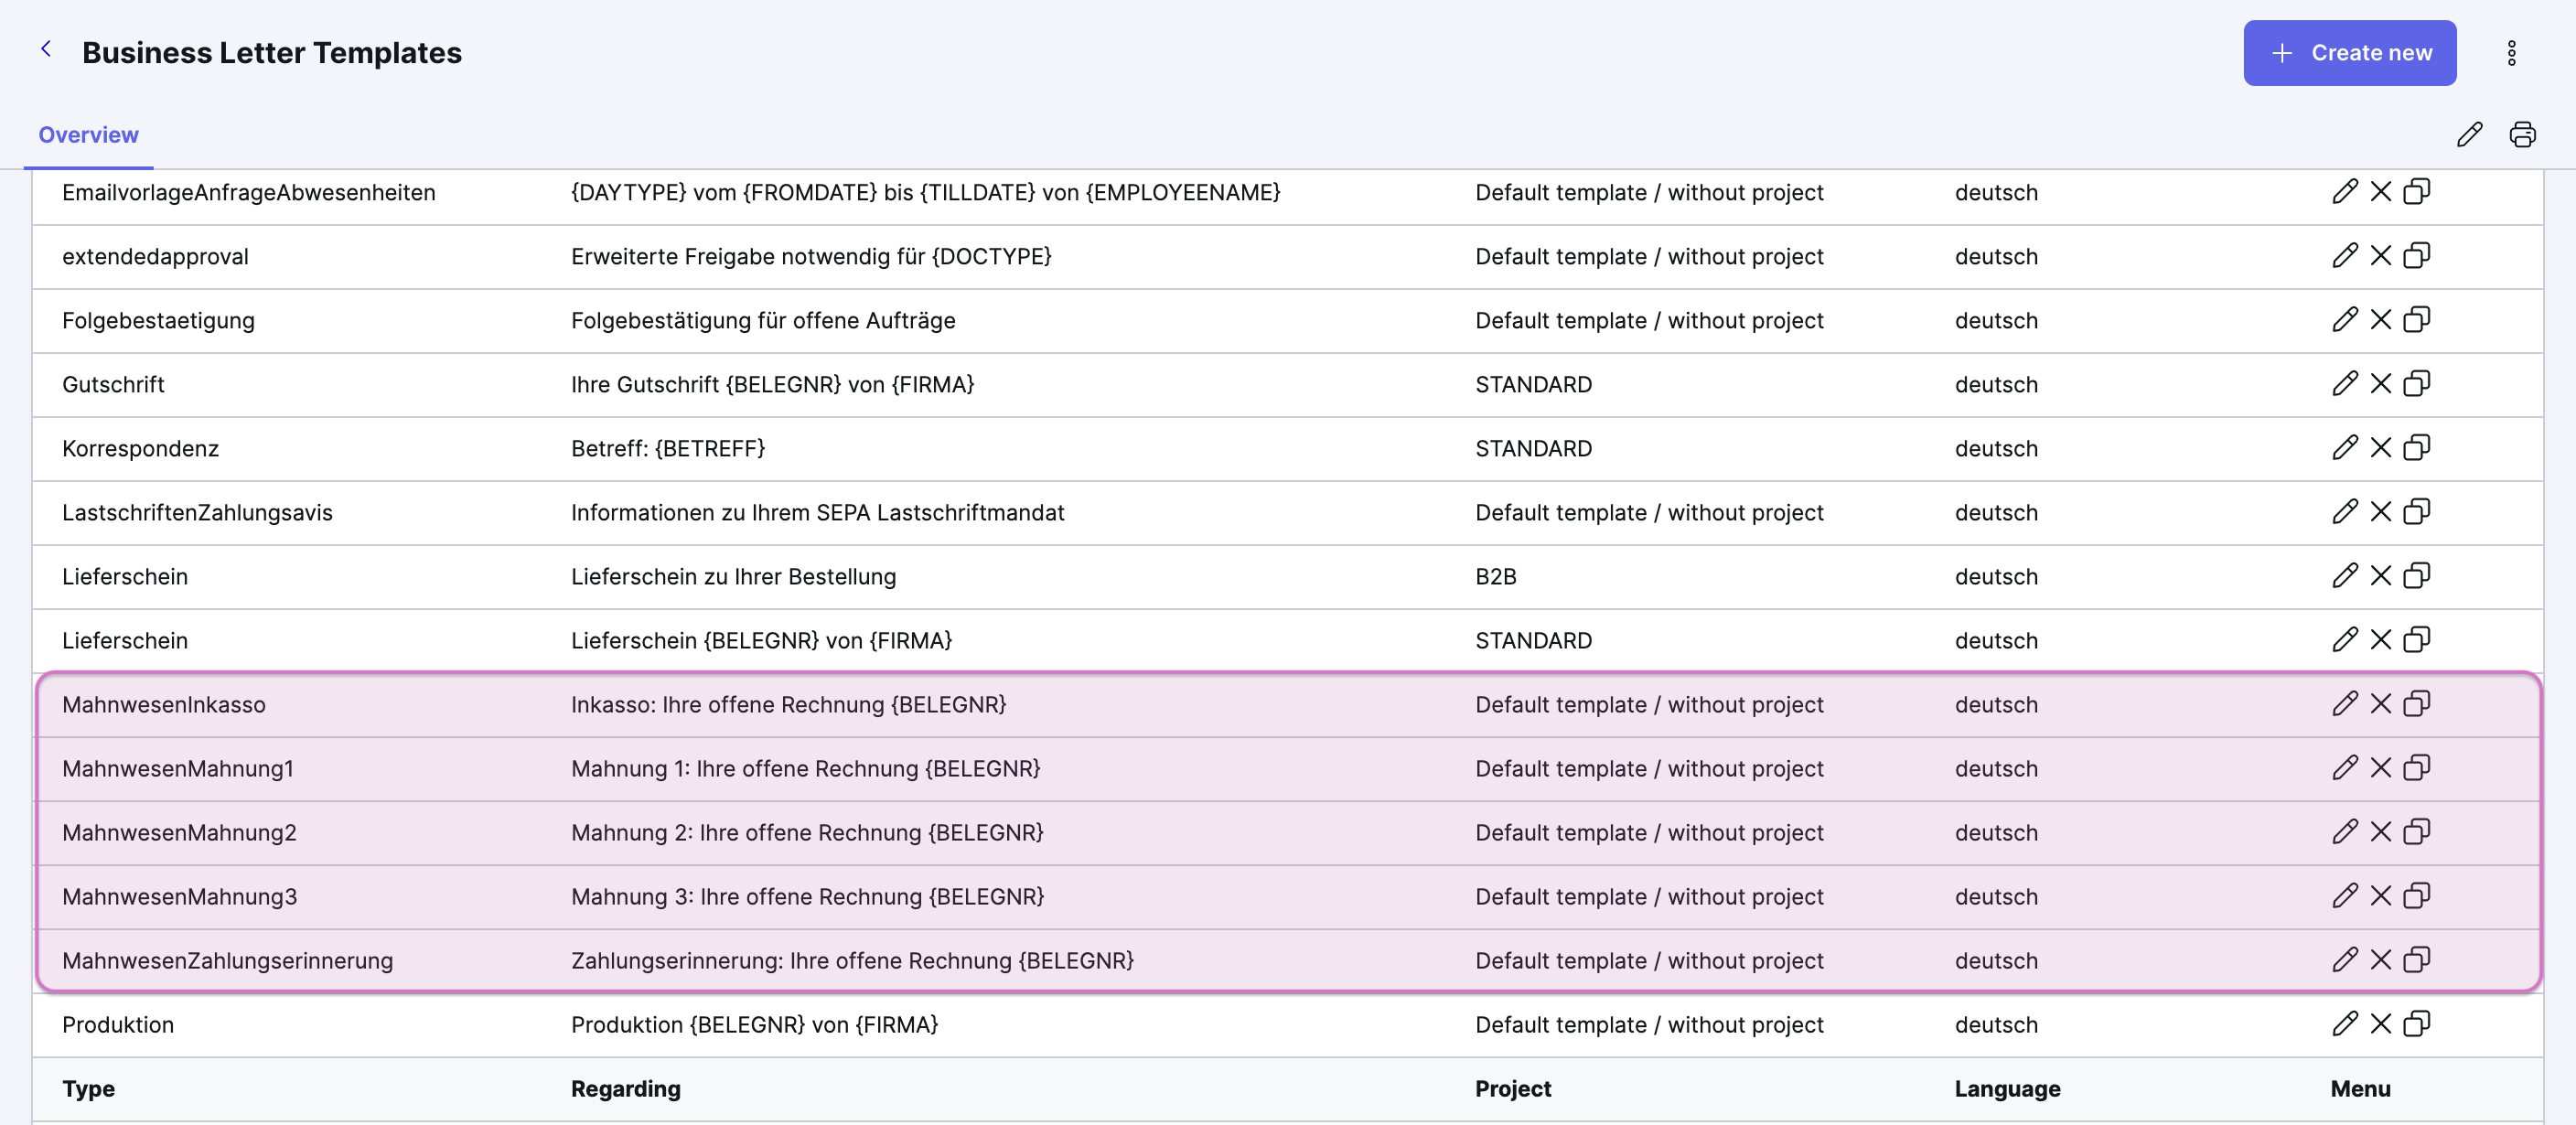The image size is (2576, 1125).
Task: Delete the Korrespondenz template
Action: point(2381,448)
